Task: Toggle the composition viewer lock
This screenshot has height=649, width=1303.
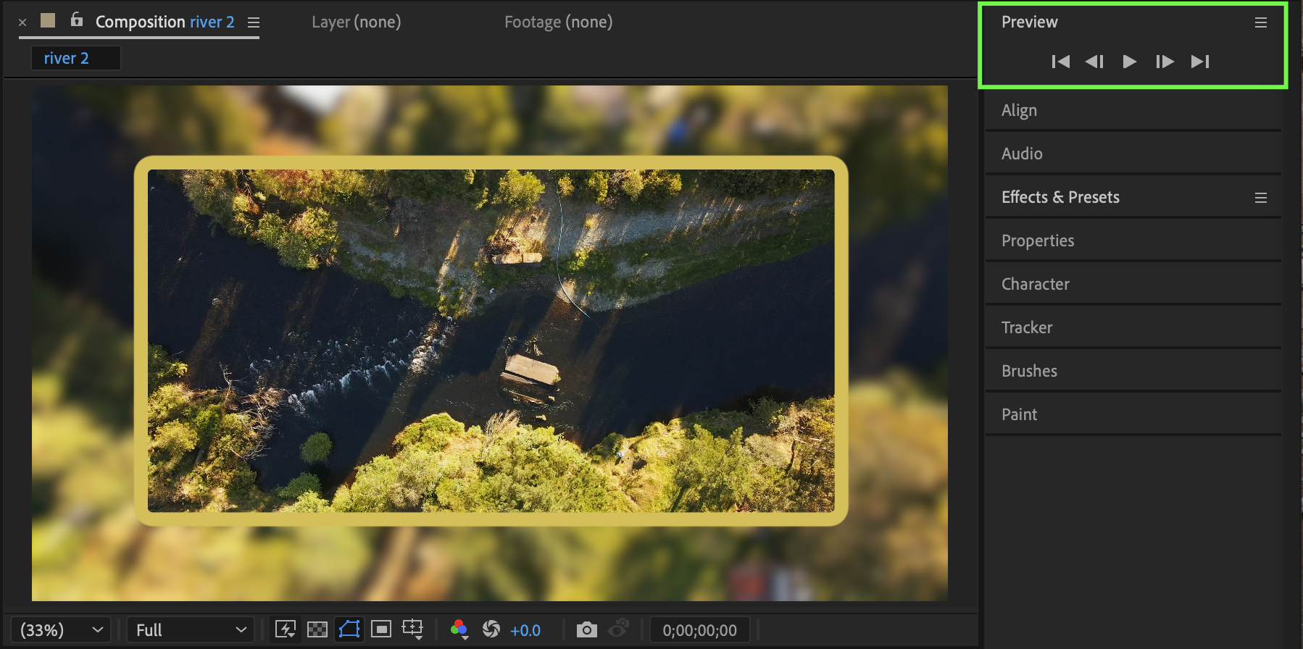Action: click(x=77, y=20)
